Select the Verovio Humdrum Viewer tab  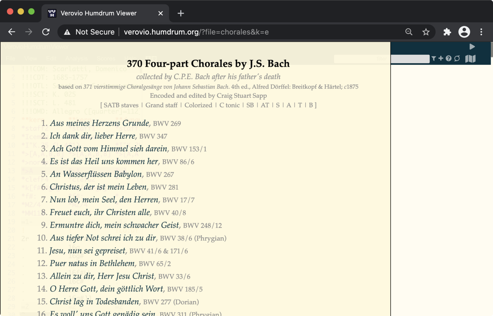pyautogui.click(x=98, y=13)
